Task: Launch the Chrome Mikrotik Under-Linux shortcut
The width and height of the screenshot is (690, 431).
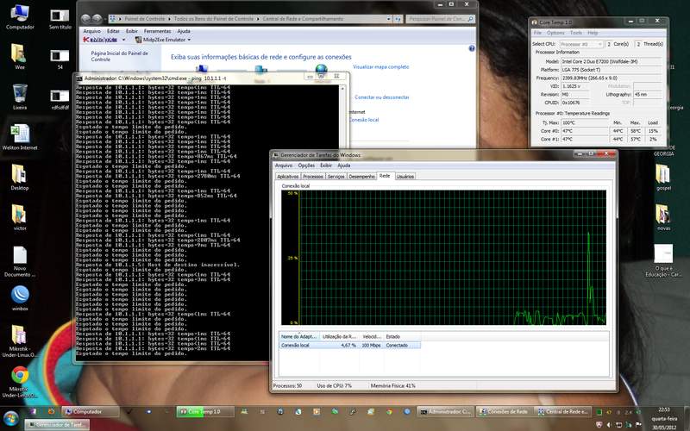Action: pos(20,381)
